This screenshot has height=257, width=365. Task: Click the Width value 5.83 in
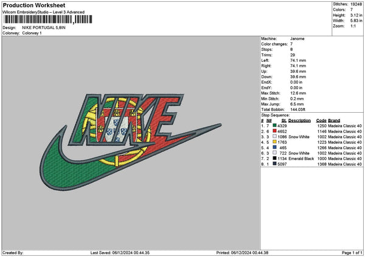pos(356,21)
